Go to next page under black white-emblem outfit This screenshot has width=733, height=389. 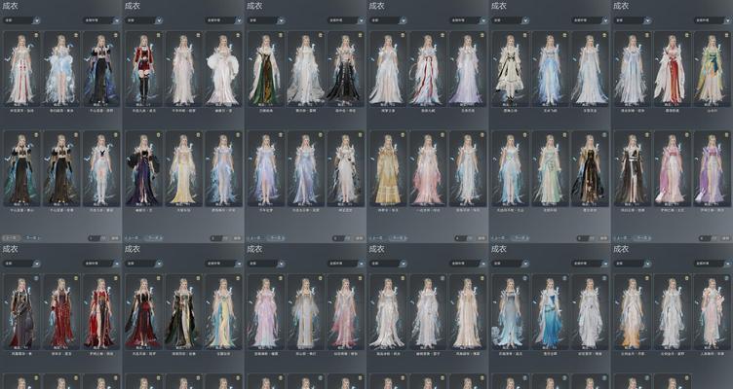pyautogui.click(x=642, y=238)
